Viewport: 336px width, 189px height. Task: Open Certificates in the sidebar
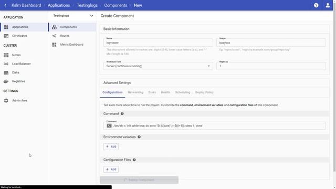point(19,36)
